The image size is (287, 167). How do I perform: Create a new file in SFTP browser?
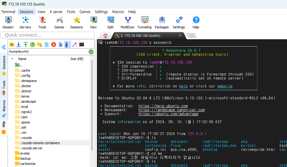(x=47, y=44)
